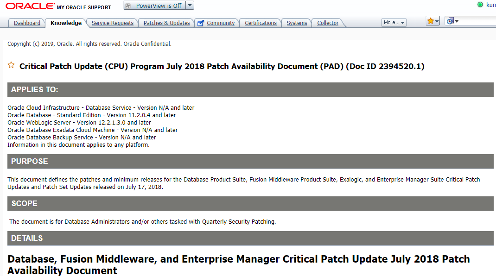Open the Community tab

coord(221,23)
